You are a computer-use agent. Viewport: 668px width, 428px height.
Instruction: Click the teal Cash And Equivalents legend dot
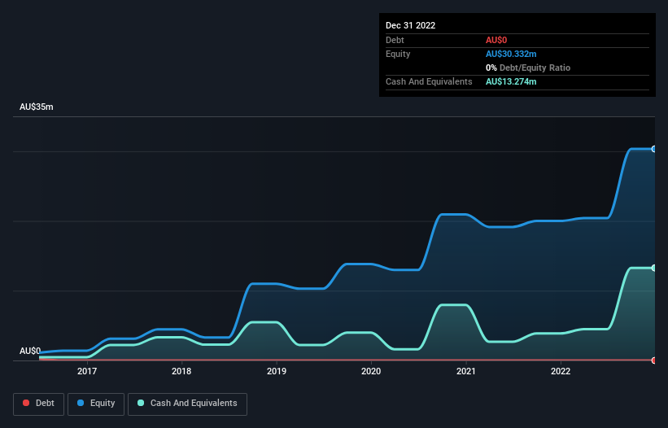(x=141, y=403)
